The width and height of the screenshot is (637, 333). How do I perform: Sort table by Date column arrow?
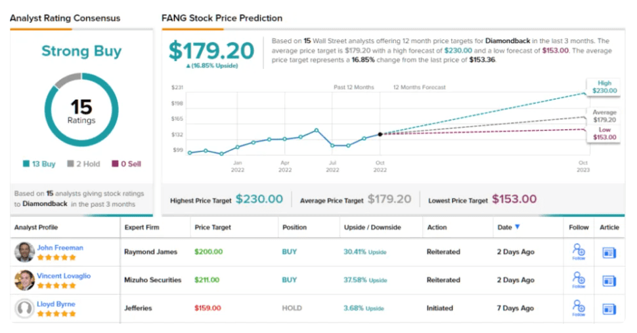517,227
